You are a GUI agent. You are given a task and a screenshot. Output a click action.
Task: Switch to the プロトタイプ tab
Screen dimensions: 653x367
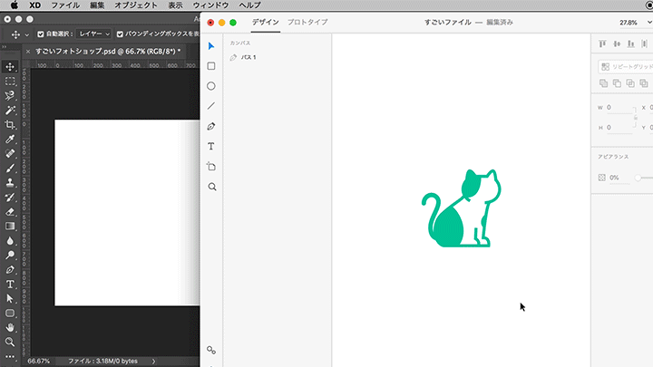[307, 22]
